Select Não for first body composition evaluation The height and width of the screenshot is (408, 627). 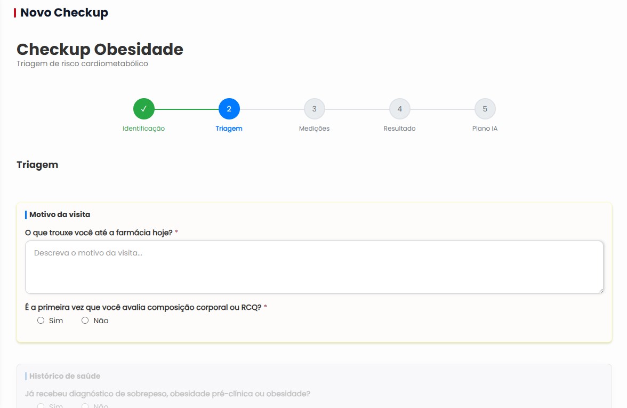point(85,321)
